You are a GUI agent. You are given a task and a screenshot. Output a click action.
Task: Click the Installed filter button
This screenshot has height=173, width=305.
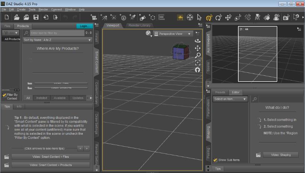point(42,98)
